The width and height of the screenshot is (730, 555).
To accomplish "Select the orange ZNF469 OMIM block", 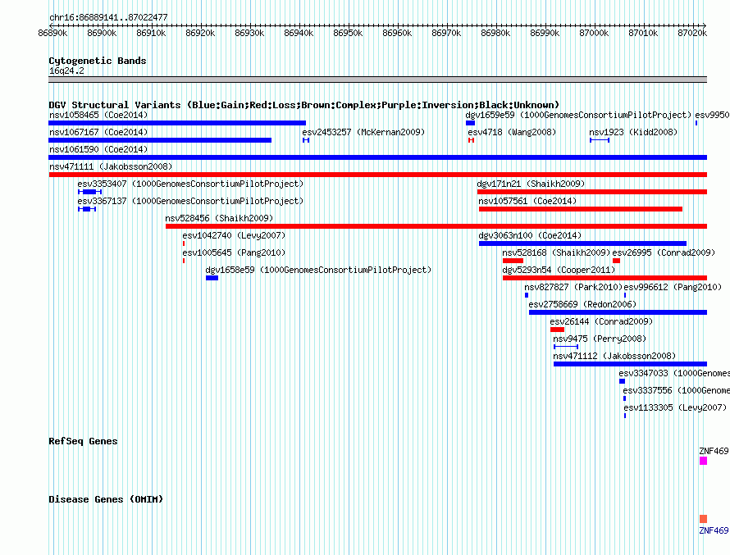I will click(704, 519).
